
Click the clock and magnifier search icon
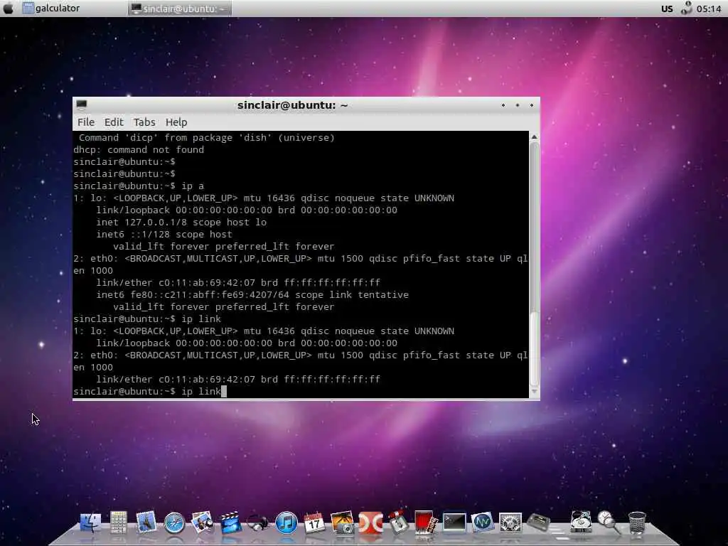[x=609, y=522]
